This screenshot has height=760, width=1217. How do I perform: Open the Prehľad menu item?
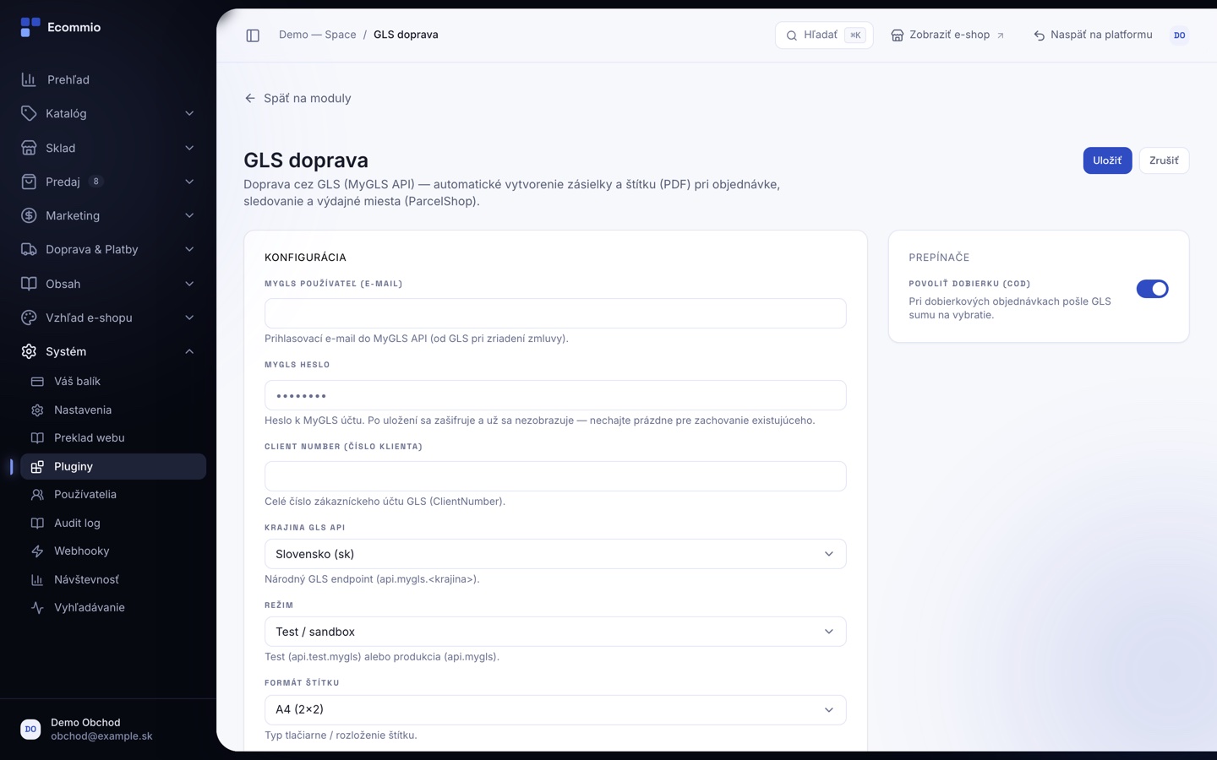108,79
